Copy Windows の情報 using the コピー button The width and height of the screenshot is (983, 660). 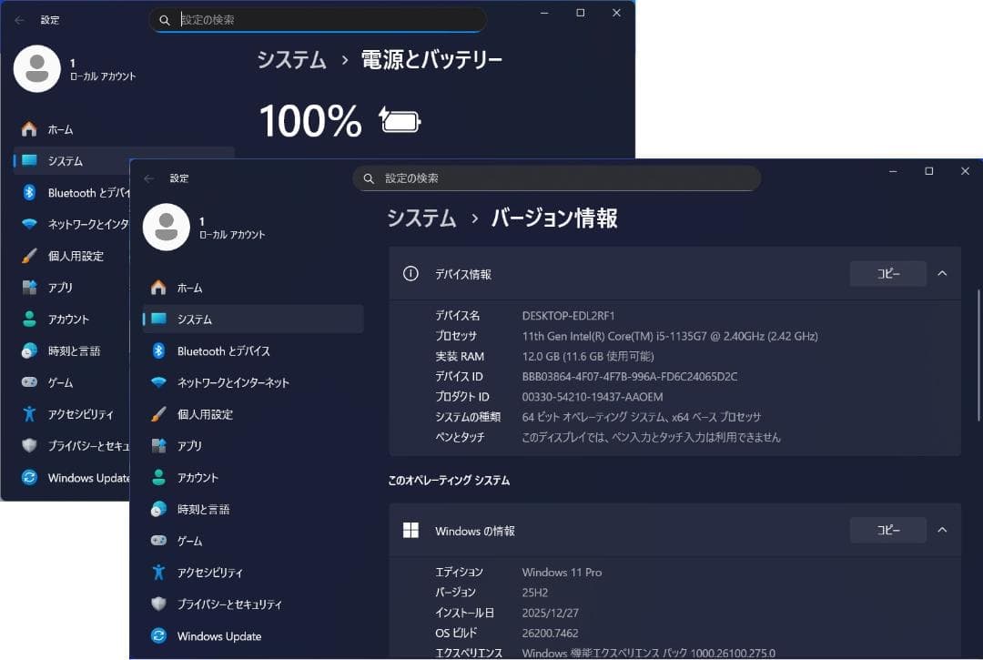point(887,530)
